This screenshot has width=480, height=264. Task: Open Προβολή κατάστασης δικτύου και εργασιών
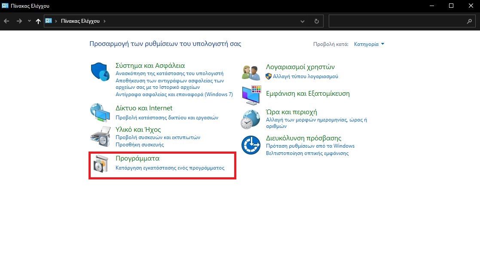click(167, 118)
